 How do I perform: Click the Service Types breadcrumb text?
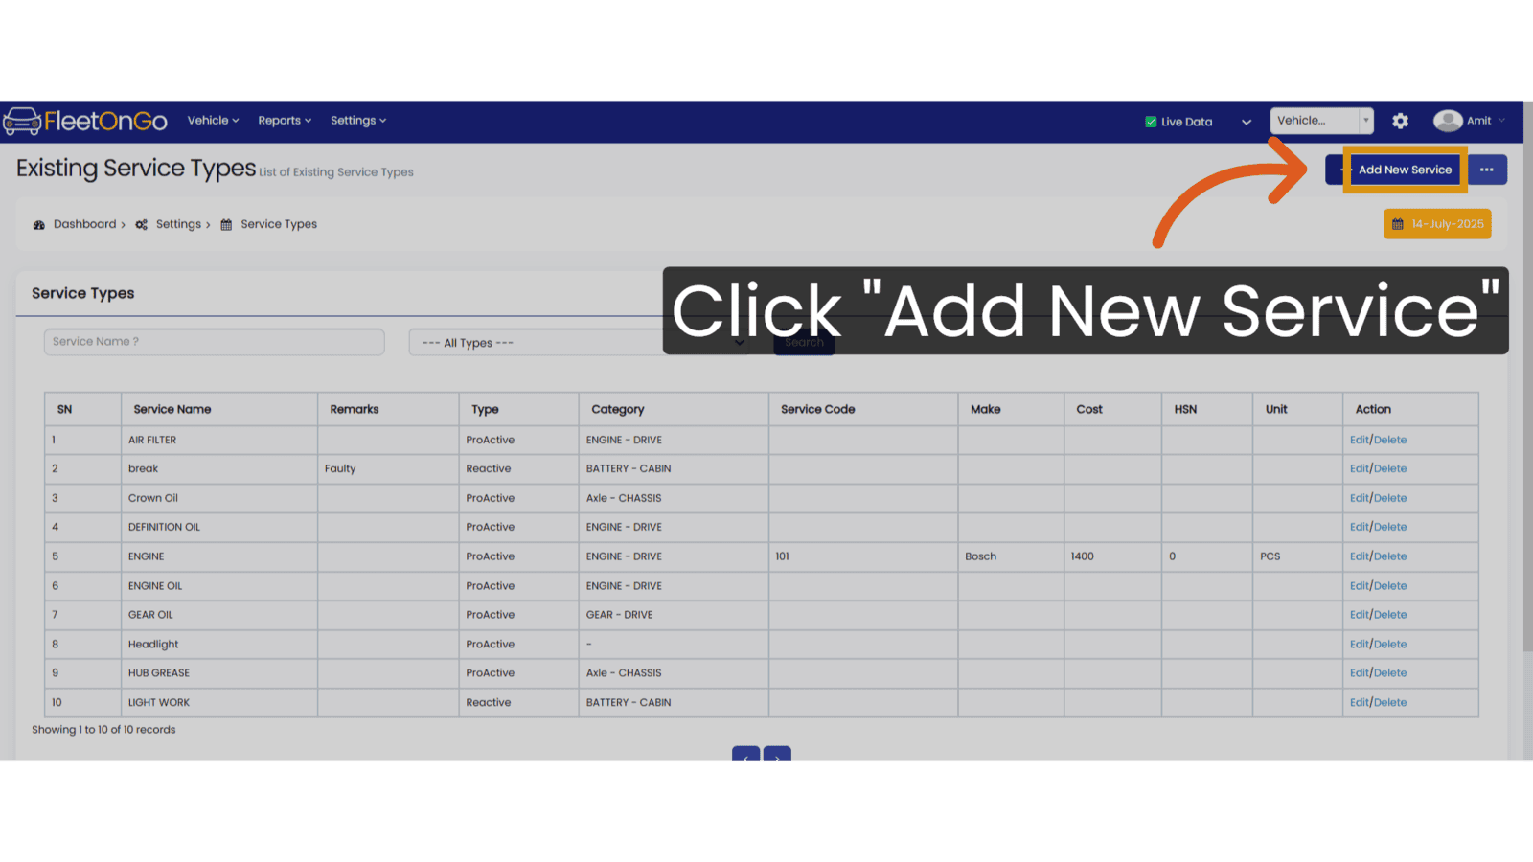(279, 224)
